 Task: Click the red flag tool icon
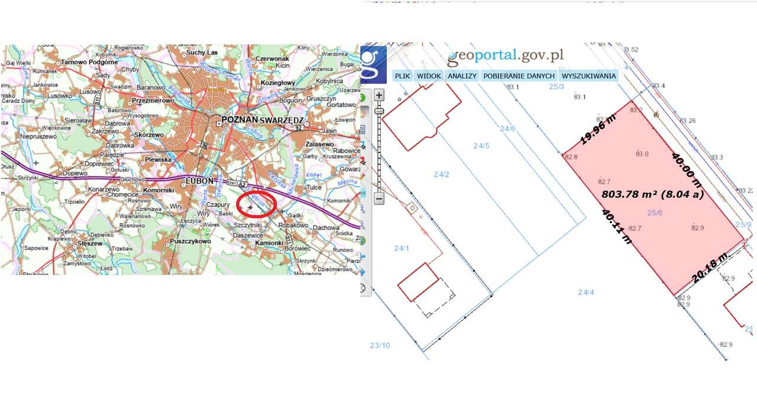363,161
